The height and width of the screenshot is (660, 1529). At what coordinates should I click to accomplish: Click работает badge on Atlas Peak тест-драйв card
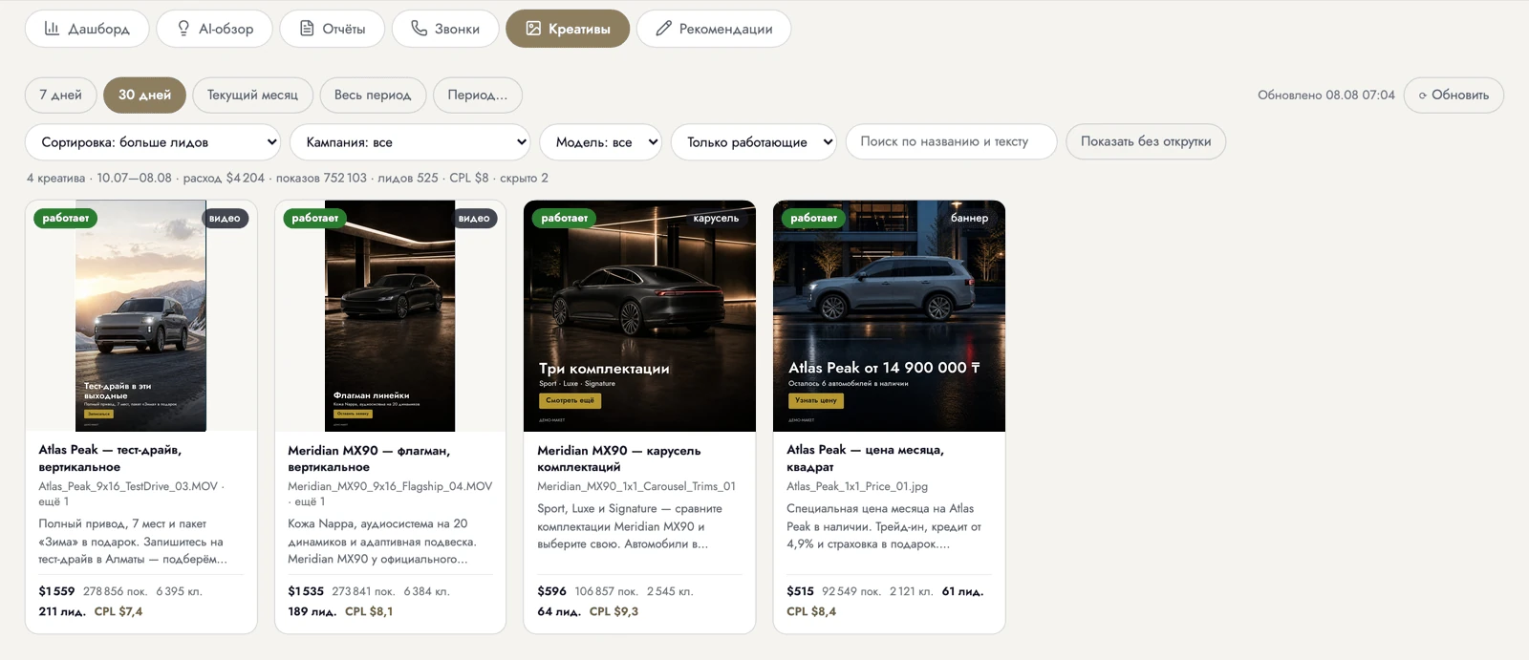point(66,218)
